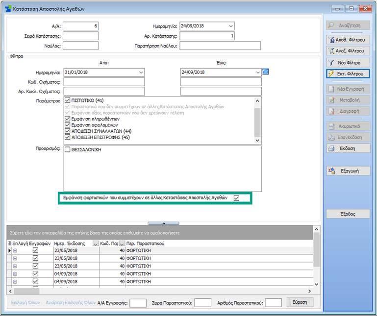Click the Παρατήρηση Ναύλου field
Viewport: 377px width, 316px height.
[x=220, y=46]
